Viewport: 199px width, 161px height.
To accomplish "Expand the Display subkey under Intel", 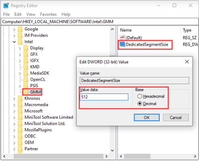I will tap(20, 48).
